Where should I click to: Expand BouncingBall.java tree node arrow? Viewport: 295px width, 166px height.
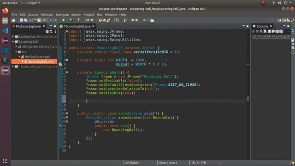coord(23,61)
